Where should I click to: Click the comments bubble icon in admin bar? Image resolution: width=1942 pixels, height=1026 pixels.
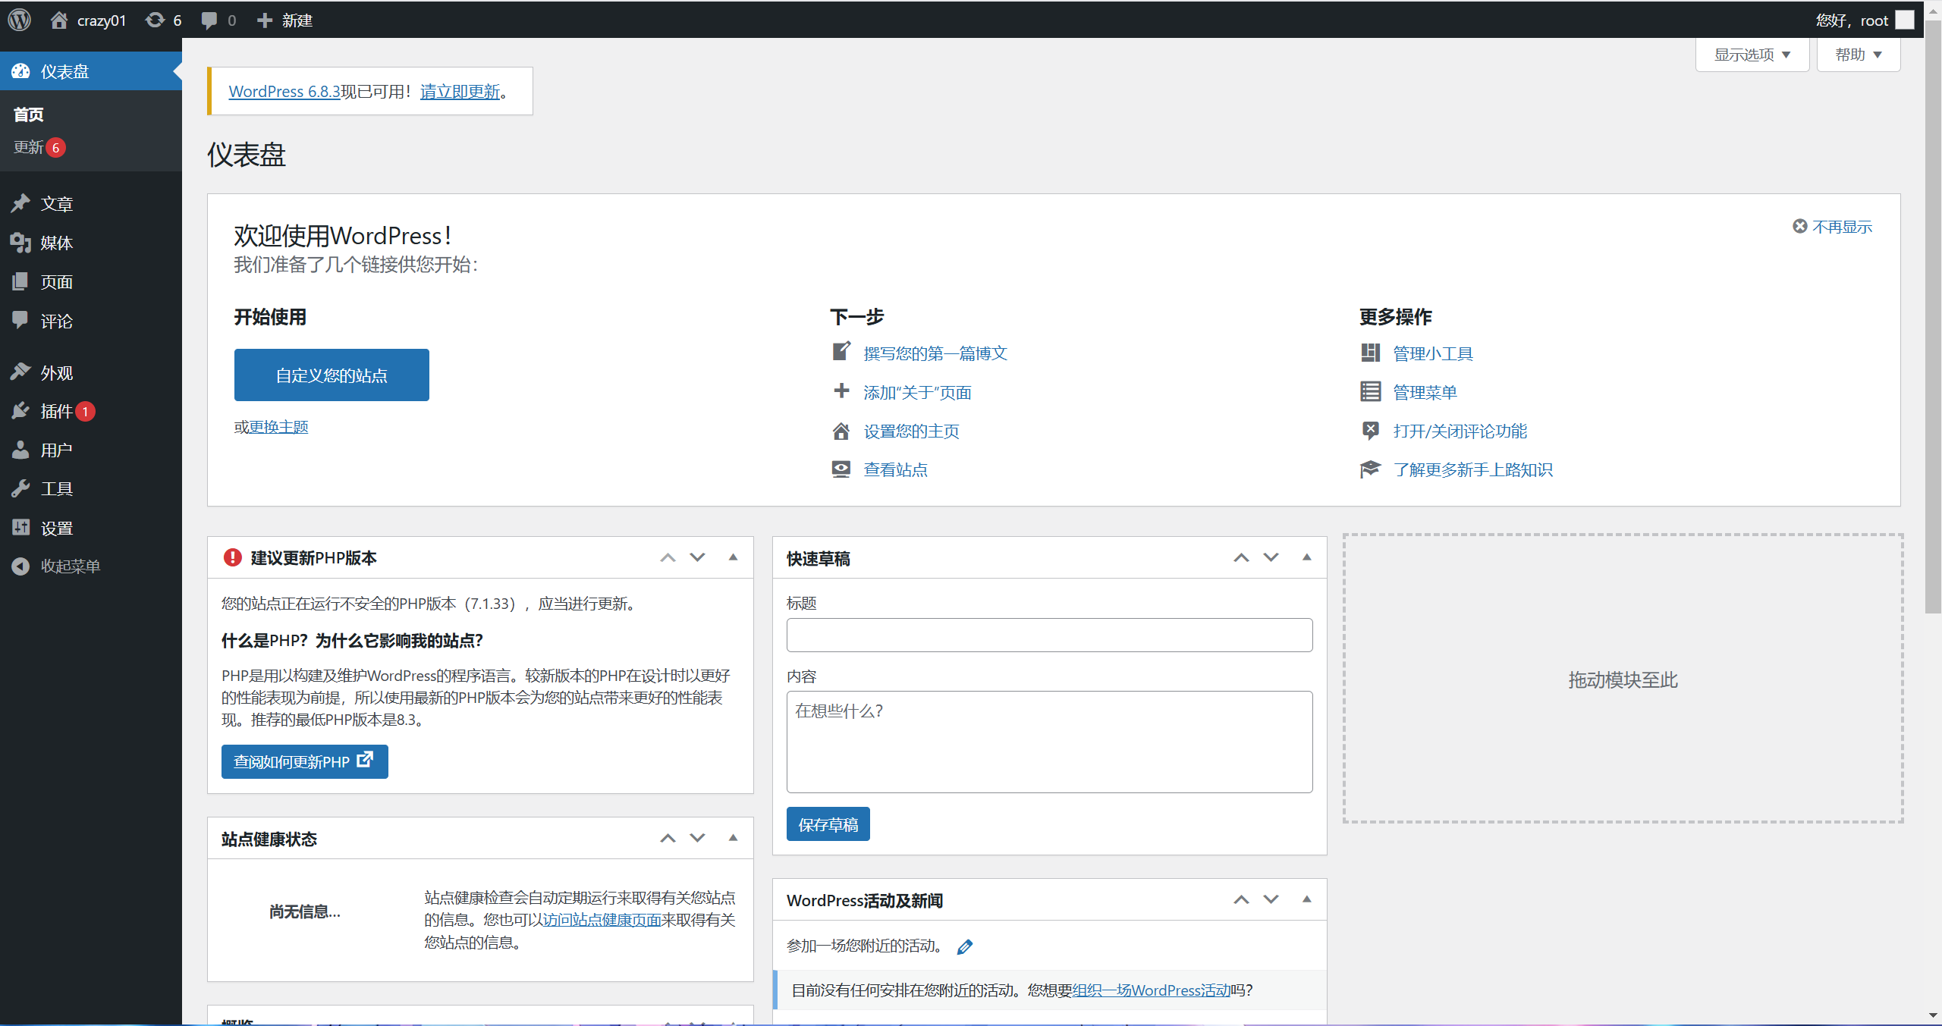(x=209, y=20)
